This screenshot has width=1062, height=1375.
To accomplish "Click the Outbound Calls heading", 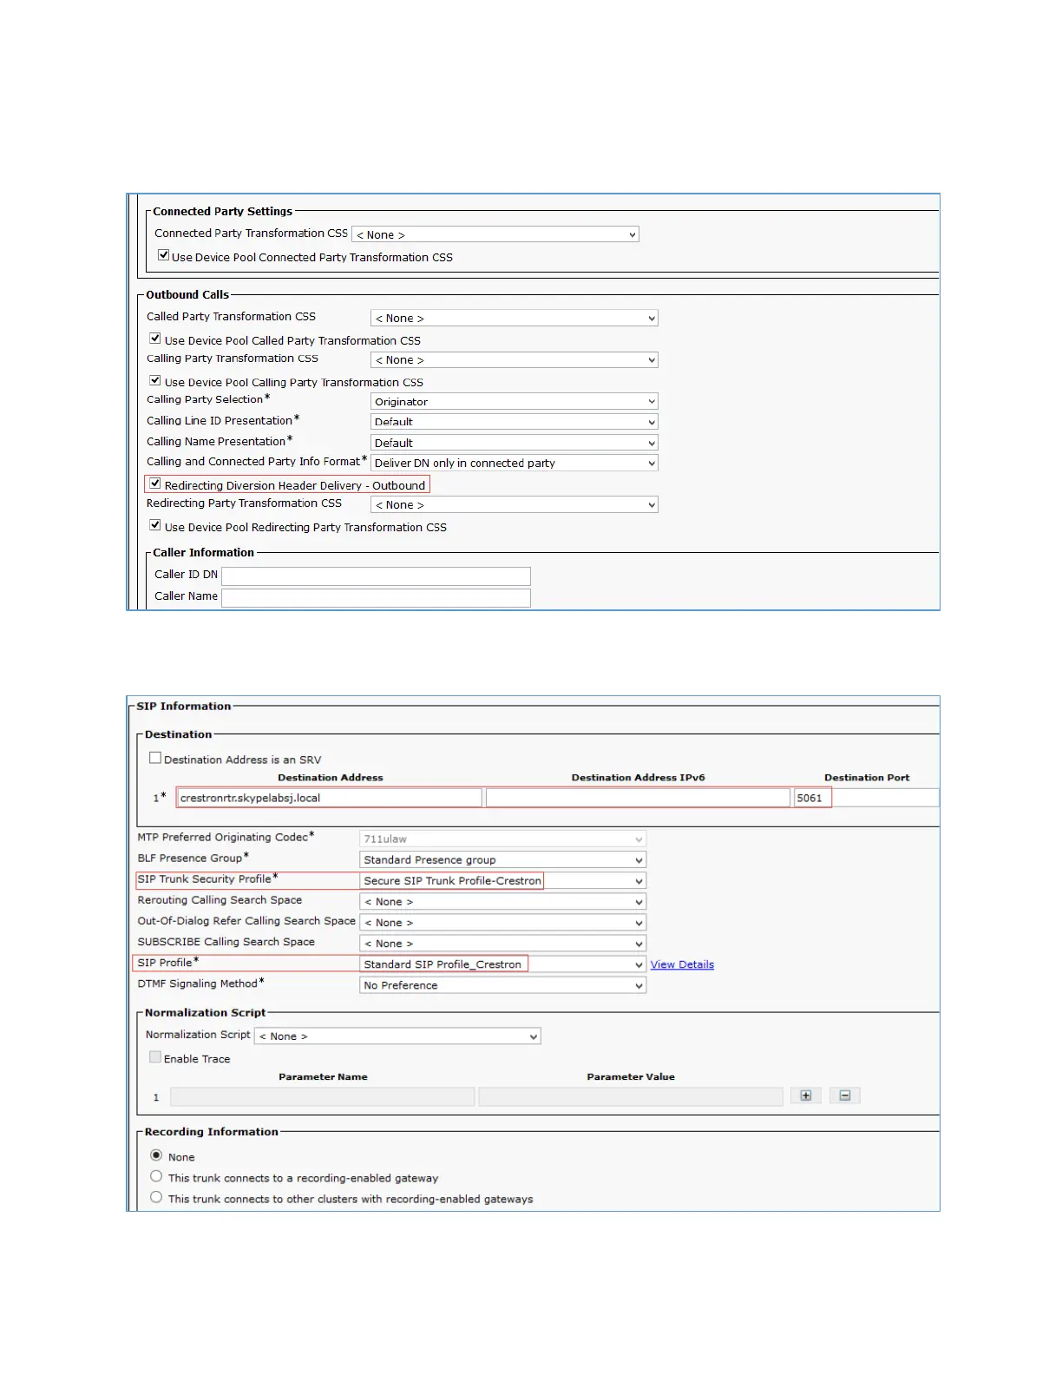I will coord(187,294).
